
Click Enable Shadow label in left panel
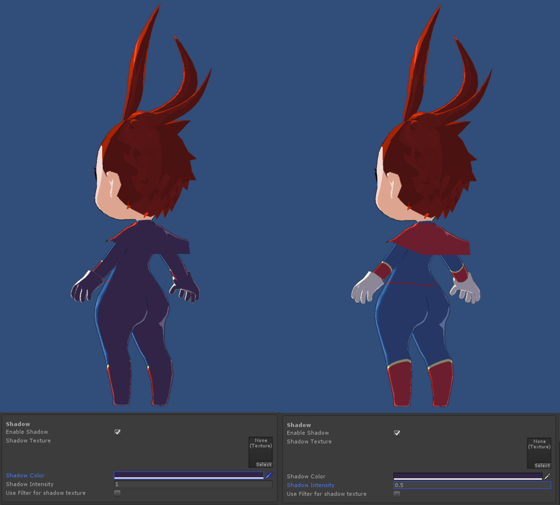pyautogui.click(x=27, y=432)
